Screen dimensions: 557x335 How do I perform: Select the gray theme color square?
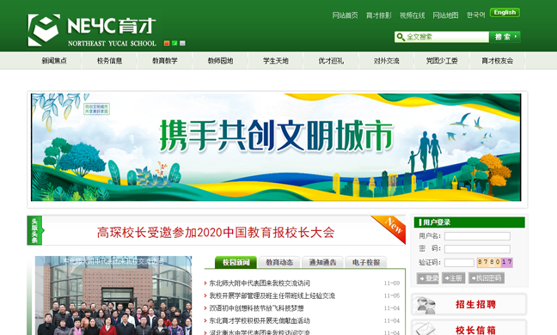[x=182, y=43]
